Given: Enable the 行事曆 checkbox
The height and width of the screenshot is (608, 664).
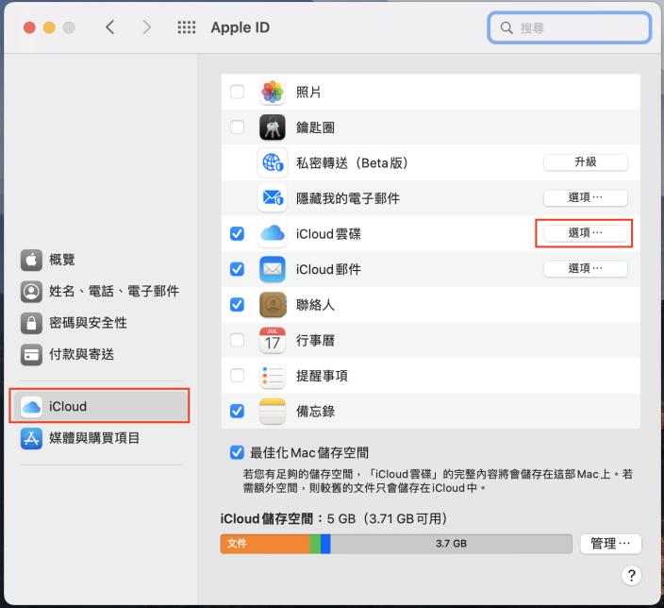Looking at the screenshot, I should 237,340.
